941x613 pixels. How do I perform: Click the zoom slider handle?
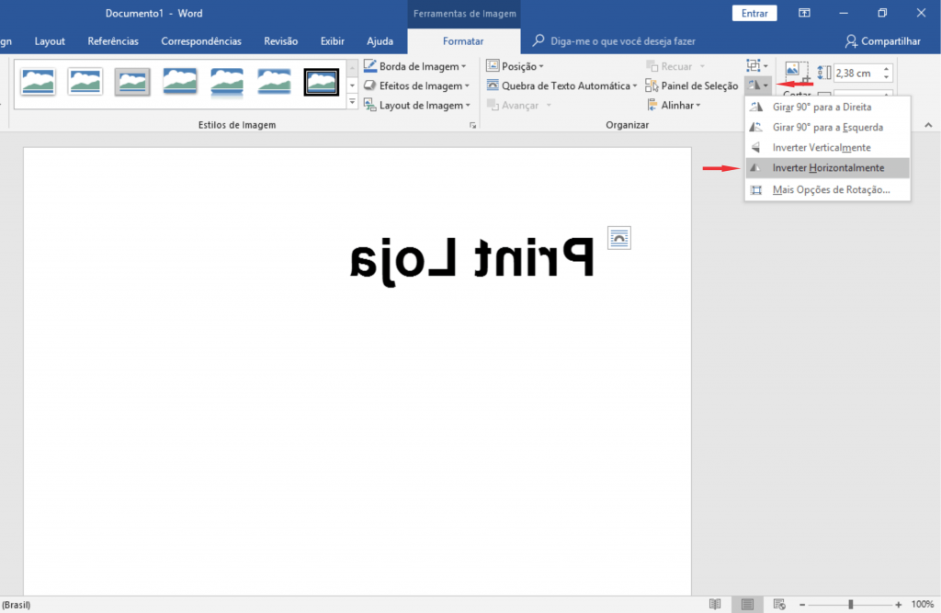coord(851,604)
